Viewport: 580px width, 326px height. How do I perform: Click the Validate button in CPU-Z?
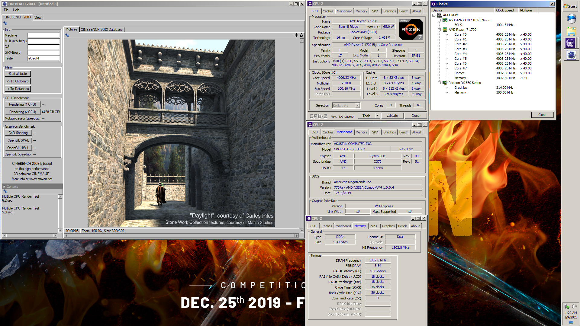tap(392, 116)
